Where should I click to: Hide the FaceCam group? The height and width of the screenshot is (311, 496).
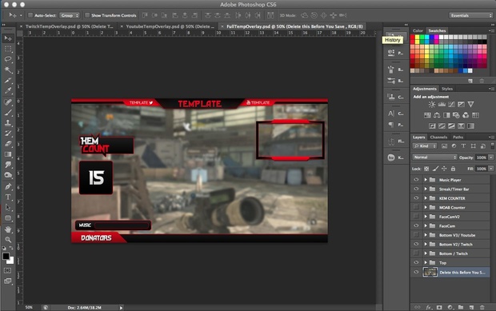pos(416,225)
